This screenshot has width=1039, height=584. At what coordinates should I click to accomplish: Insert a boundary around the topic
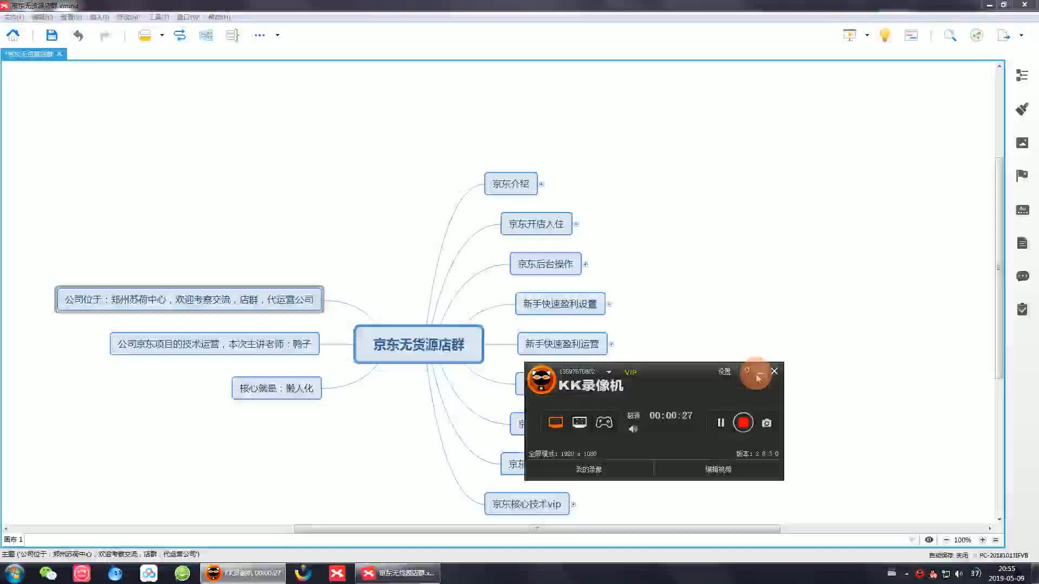pos(206,36)
